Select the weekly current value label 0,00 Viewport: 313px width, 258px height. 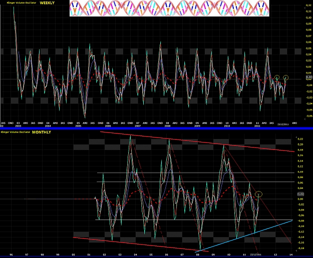pyautogui.click(x=309, y=77)
